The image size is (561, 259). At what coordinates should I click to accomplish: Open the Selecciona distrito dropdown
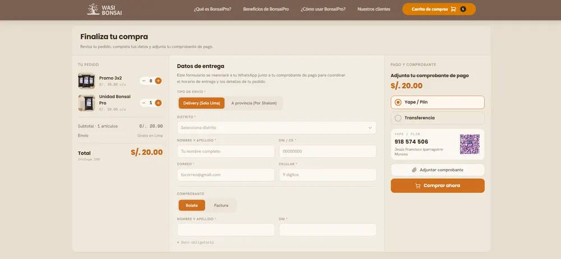coord(277,128)
